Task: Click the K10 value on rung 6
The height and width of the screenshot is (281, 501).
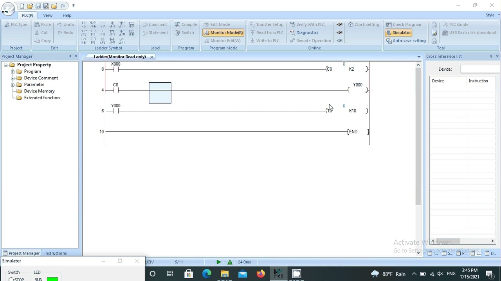Action: tap(353, 111)
